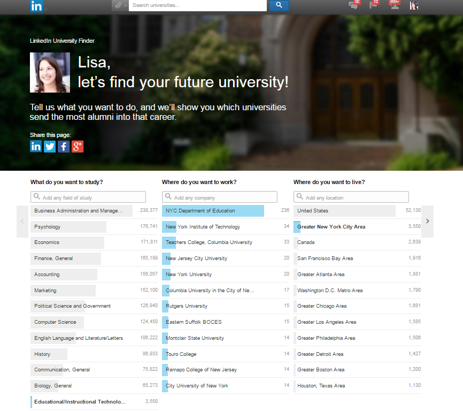The height and width of the screenshot is (411, 463).
Task: Select United States location
Action: tap(357, 211)
